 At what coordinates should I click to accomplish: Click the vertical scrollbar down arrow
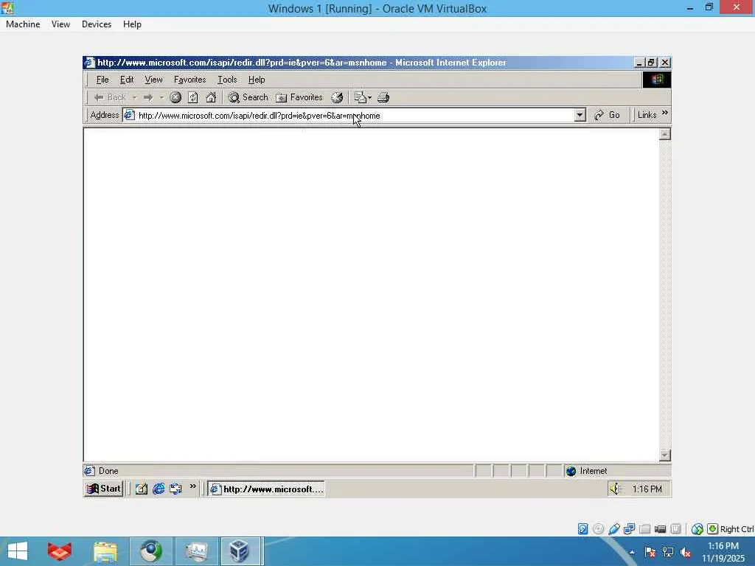click(x=664, y=455)
